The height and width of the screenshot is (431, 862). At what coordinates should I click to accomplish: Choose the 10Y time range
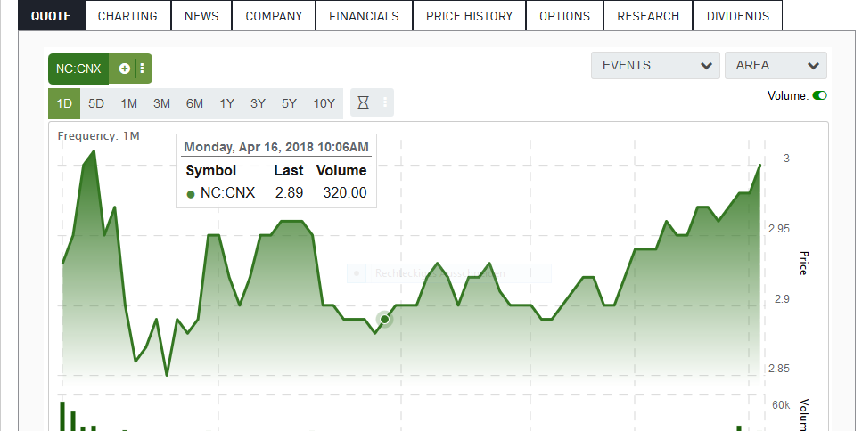(x=324, y=103)
